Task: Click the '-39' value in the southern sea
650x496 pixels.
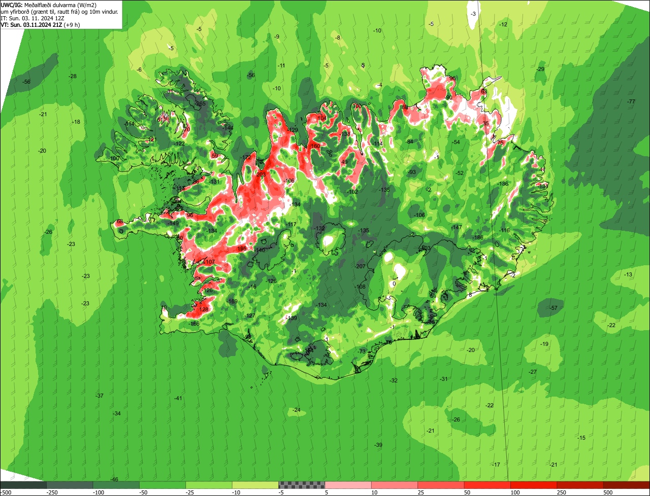Action: point(378,445)
